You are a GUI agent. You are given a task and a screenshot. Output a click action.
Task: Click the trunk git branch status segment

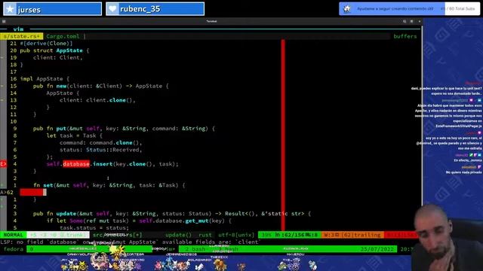58,235
